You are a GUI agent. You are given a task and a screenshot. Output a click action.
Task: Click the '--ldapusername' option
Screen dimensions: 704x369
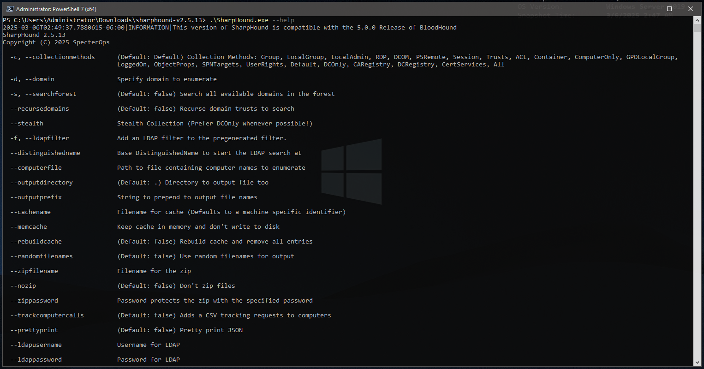(36, 345)
